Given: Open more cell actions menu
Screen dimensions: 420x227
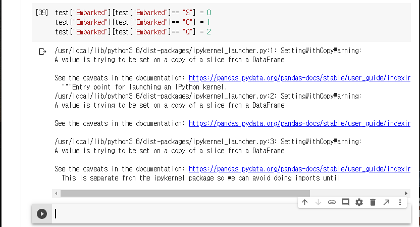Looking at the screenshot, I should pyautogui.click(x=400, y=202).
